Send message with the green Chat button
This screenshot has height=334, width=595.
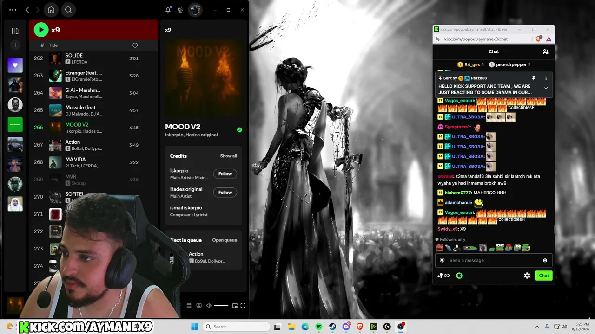(544, 276)
